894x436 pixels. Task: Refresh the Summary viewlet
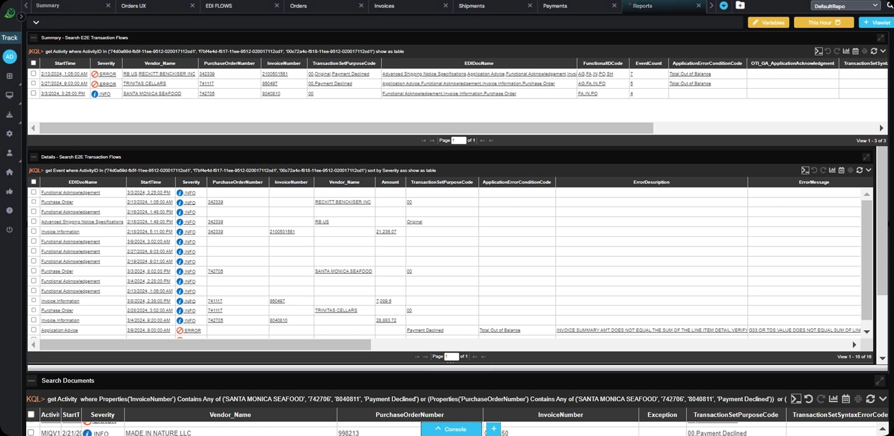pyautogui.click(x=874, y=51)
